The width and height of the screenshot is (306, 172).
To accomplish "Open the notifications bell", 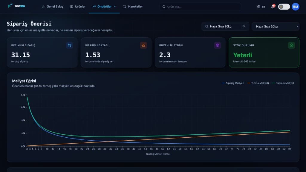I will pos(273,7).
